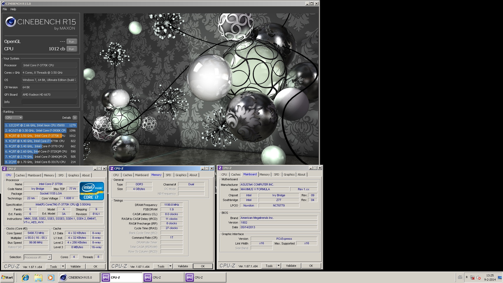Open Tools dropdown arrow in left CPU-Z

tap(63, 266)
